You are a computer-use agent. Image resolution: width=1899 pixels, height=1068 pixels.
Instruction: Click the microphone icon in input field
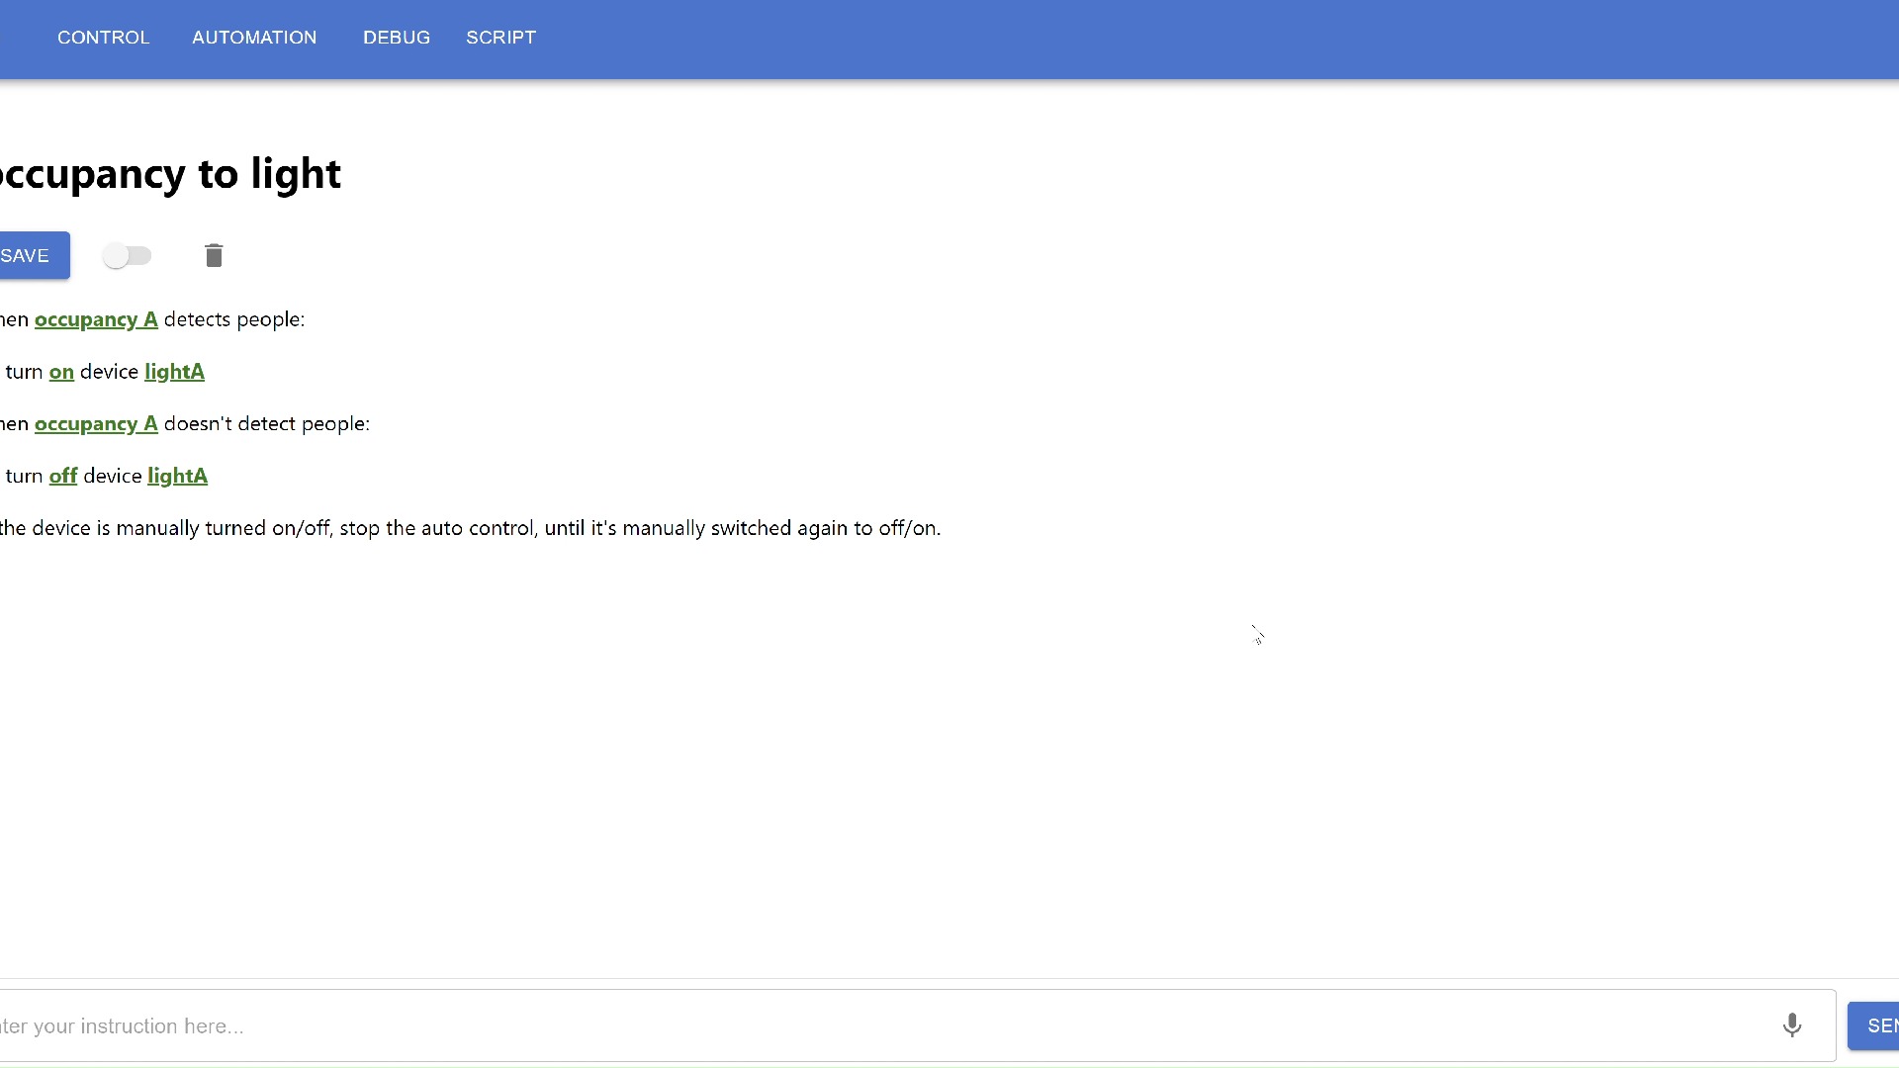[1792, 1026]
